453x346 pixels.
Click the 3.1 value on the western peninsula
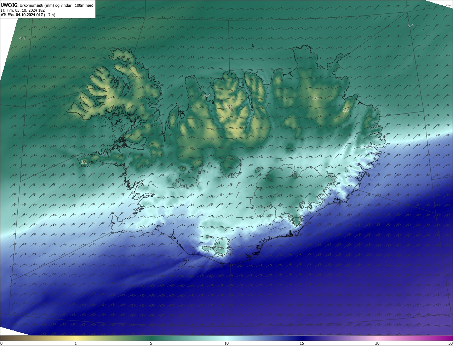[84, 162]
